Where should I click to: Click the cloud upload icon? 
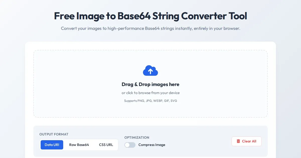point(150,71)
